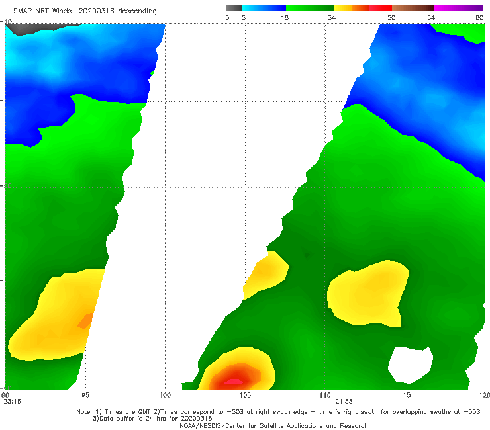Click the red wind maximum near 104E

(234, 382)
